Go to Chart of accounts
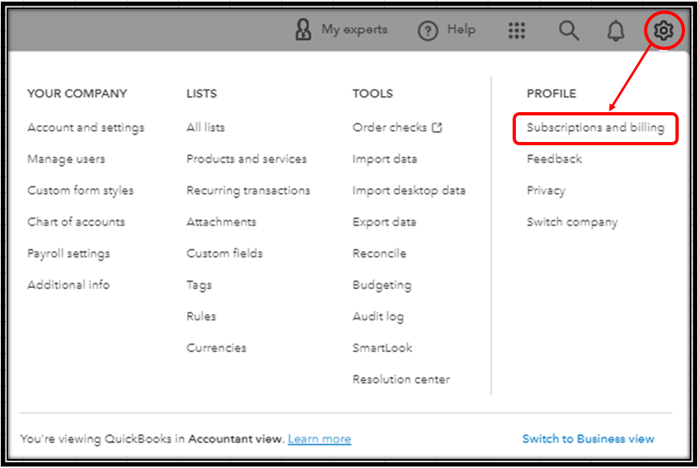The height and width of the screenshot is (468, 698). 76,222
